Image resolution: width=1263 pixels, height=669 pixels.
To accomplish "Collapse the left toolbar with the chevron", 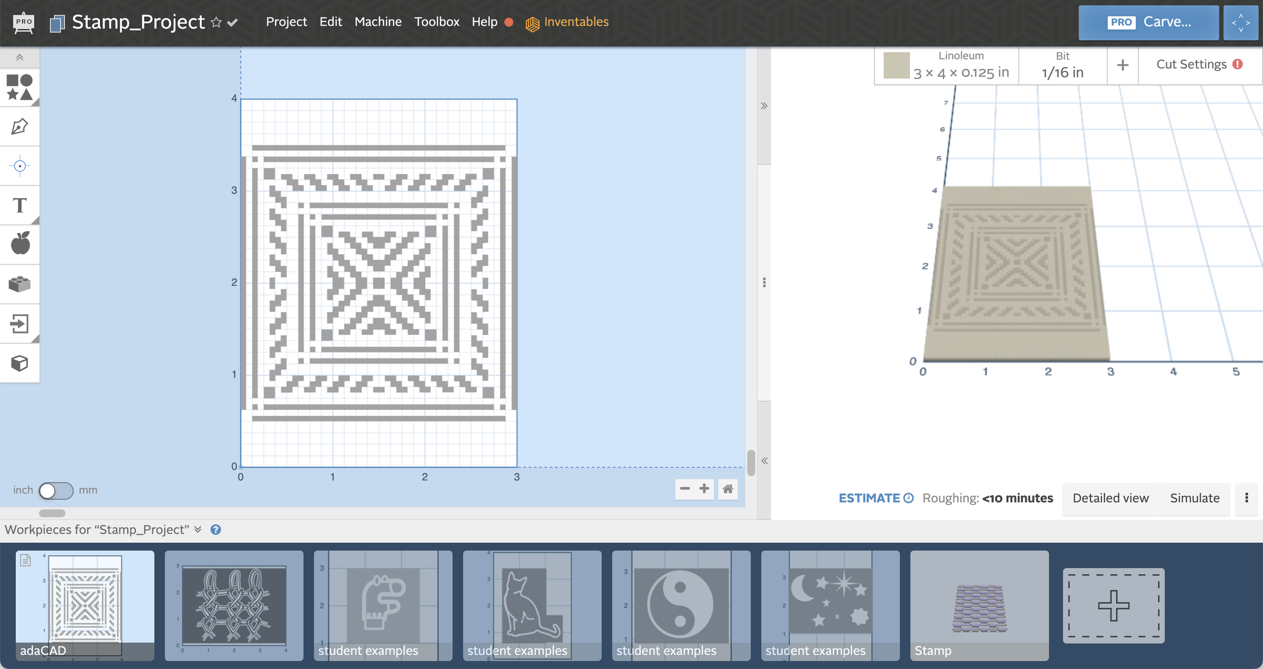I will (x=19, y=57).
